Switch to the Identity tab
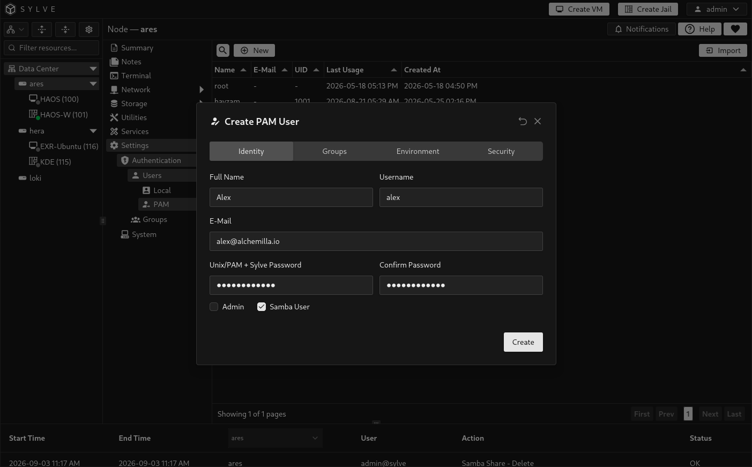The image size is (752, 467). click(251, 151)
